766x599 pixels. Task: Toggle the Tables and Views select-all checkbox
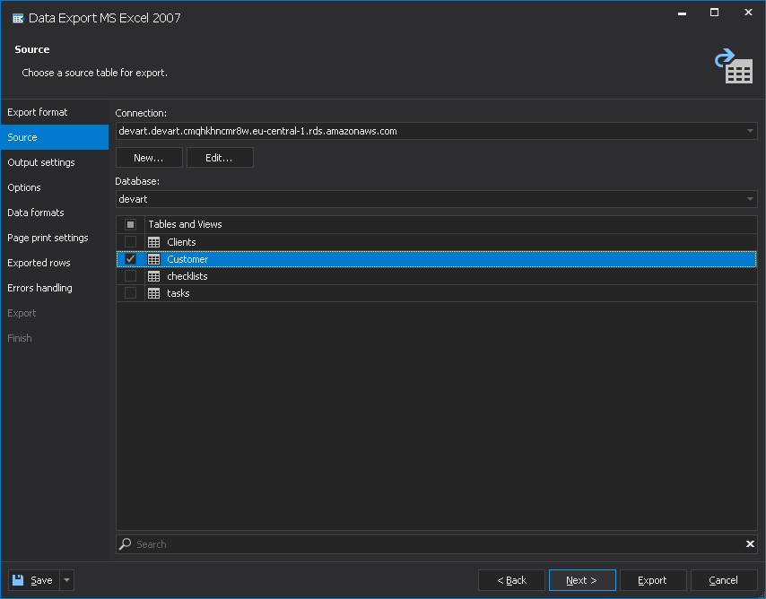pyautogui.click(x=130, y=225)
